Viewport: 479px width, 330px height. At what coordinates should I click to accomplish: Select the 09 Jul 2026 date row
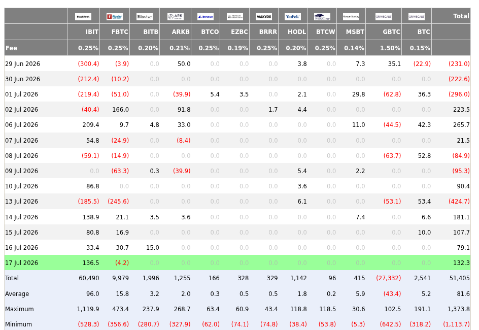click(237, 171)
